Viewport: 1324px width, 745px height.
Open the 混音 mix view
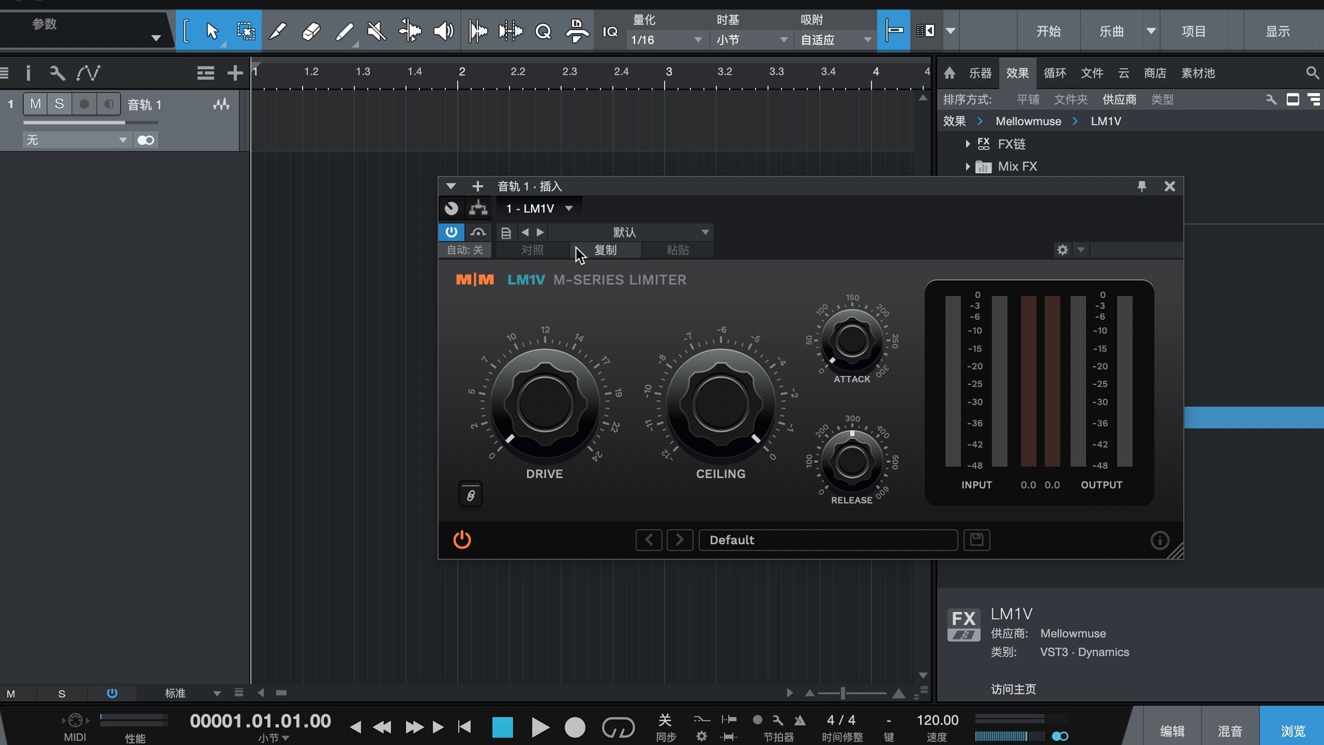tap(1230, 731)
